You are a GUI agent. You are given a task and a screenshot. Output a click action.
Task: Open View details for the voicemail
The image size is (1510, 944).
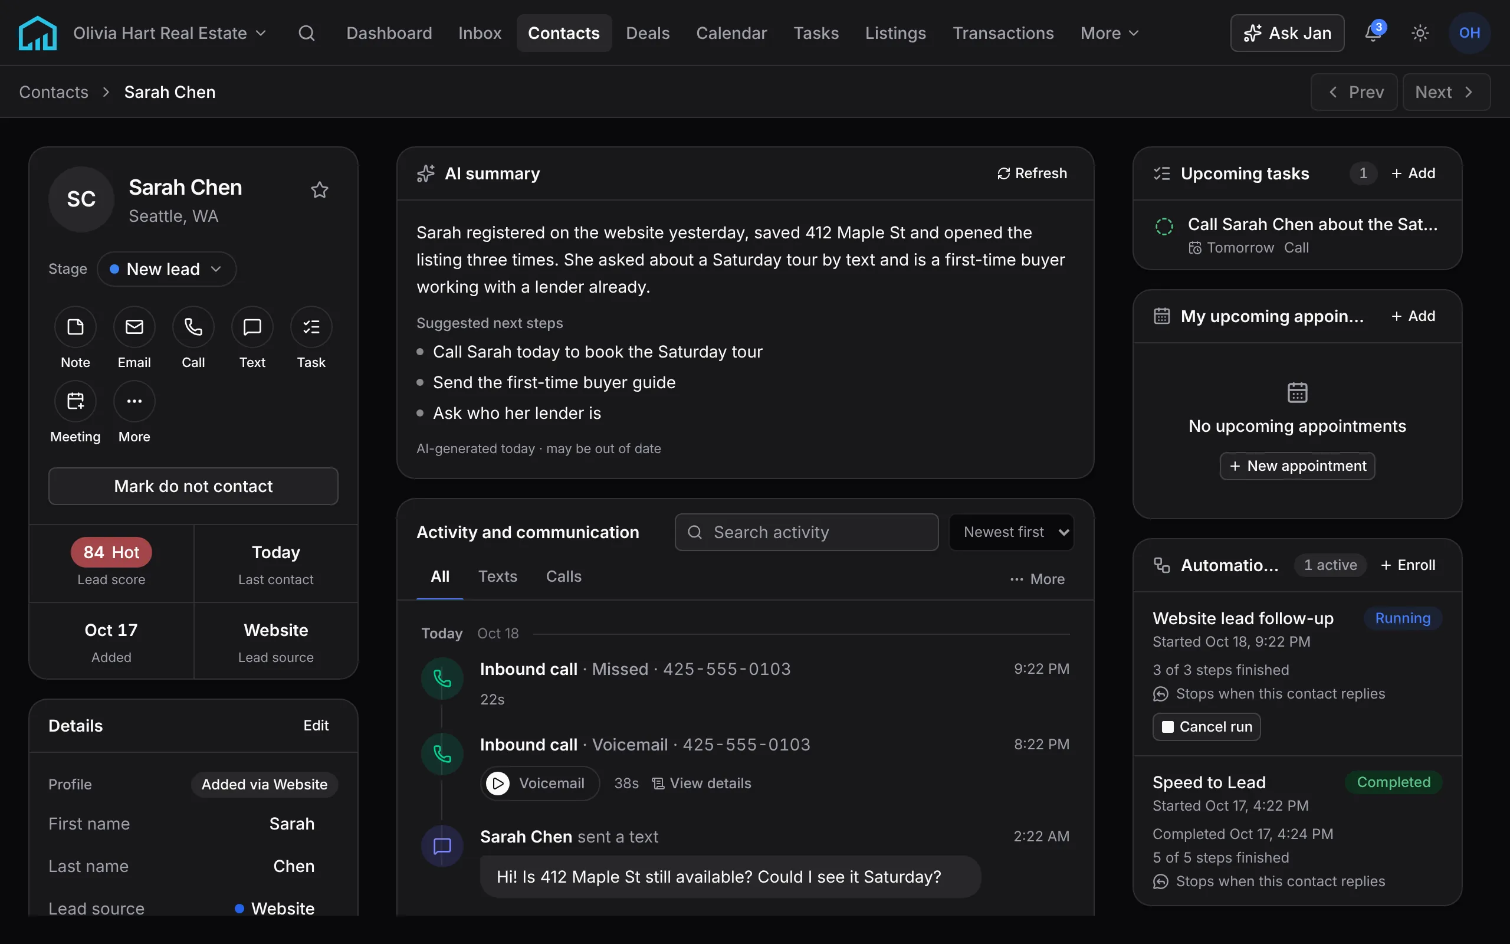click(701, 784)
